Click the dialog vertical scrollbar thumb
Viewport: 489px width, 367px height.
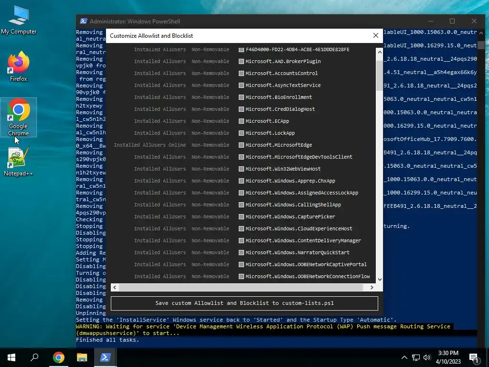380,76
